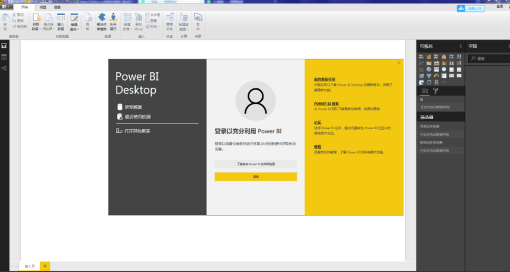Select the stacked column chart visual
Image resolution: width=510 pixels, height=272 pixels.
coord(429,56)
